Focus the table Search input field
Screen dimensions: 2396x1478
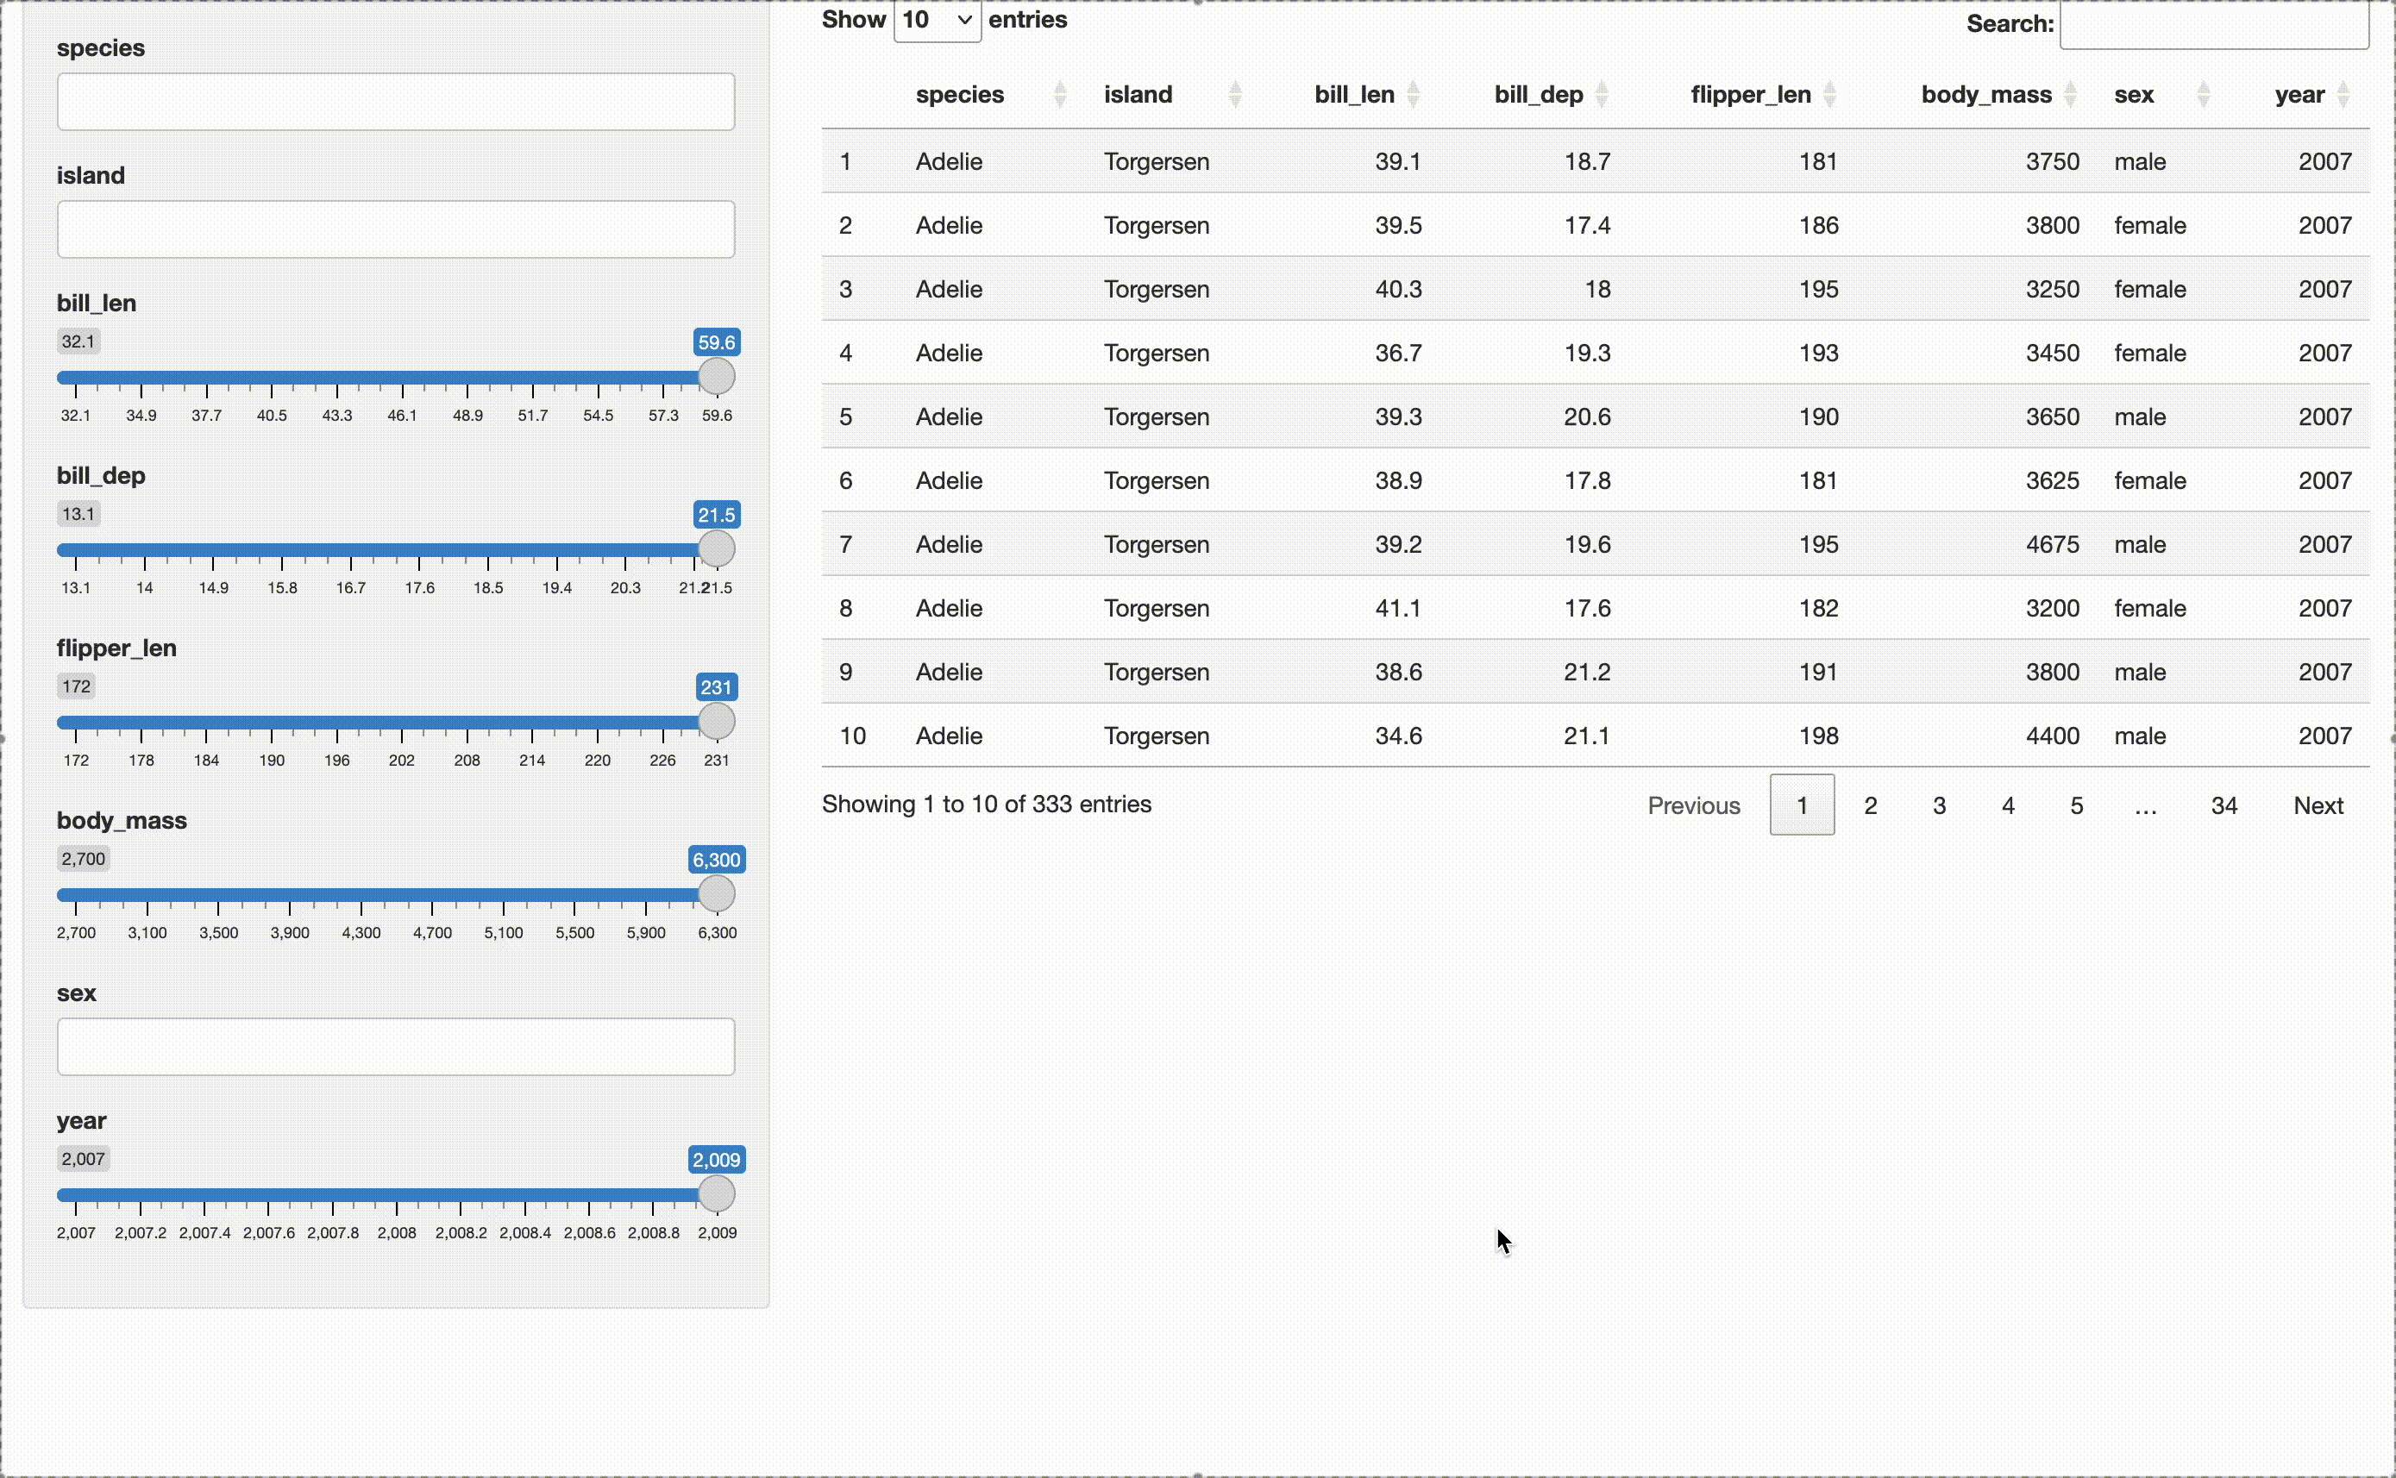click(2214, 24)
